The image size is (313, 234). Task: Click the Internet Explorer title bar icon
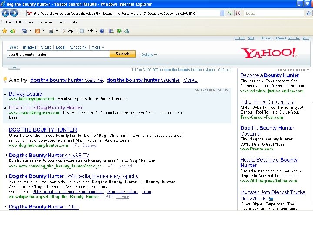(x=3, y=4)
